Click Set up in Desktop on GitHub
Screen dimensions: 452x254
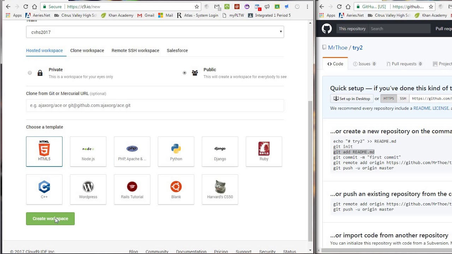pyautogui.click(x=352, y=98)
